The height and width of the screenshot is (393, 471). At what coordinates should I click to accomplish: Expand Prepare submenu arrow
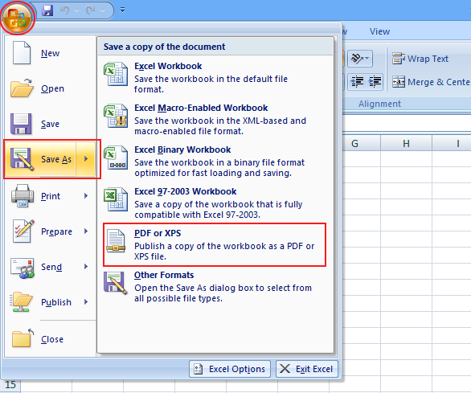(86, 231)
